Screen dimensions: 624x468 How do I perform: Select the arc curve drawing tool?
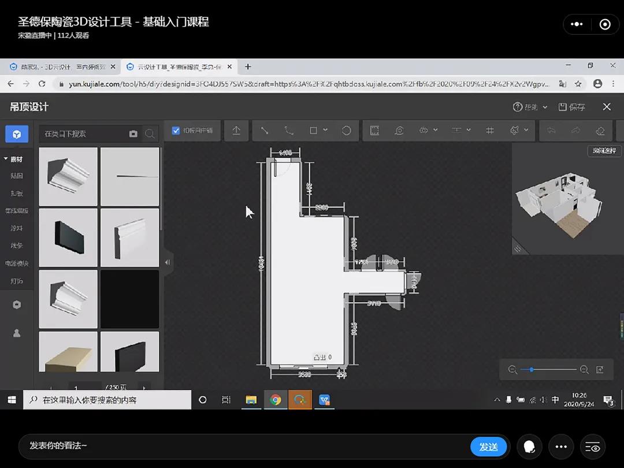(x=289, y=131)
